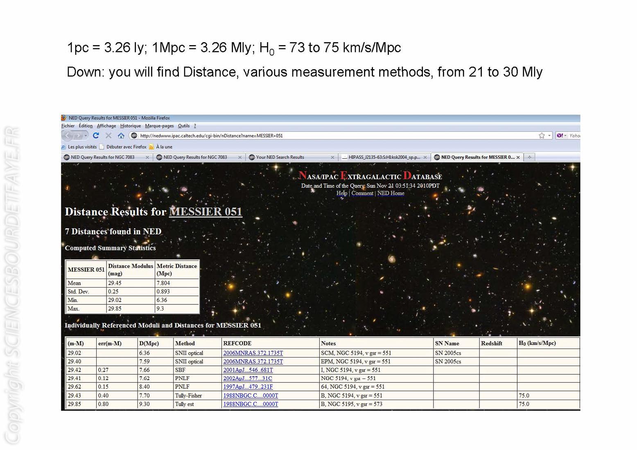Viewport: 637px width, 450px height.
Task: Open a new tab with plus button
Action: [x=529, y=157]
